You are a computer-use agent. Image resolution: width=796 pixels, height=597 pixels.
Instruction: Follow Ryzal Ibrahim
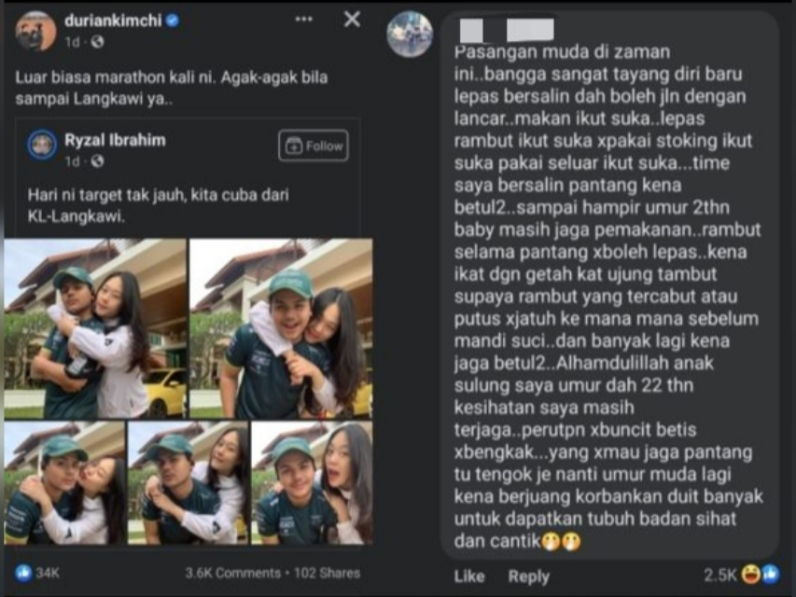point(314,146)
